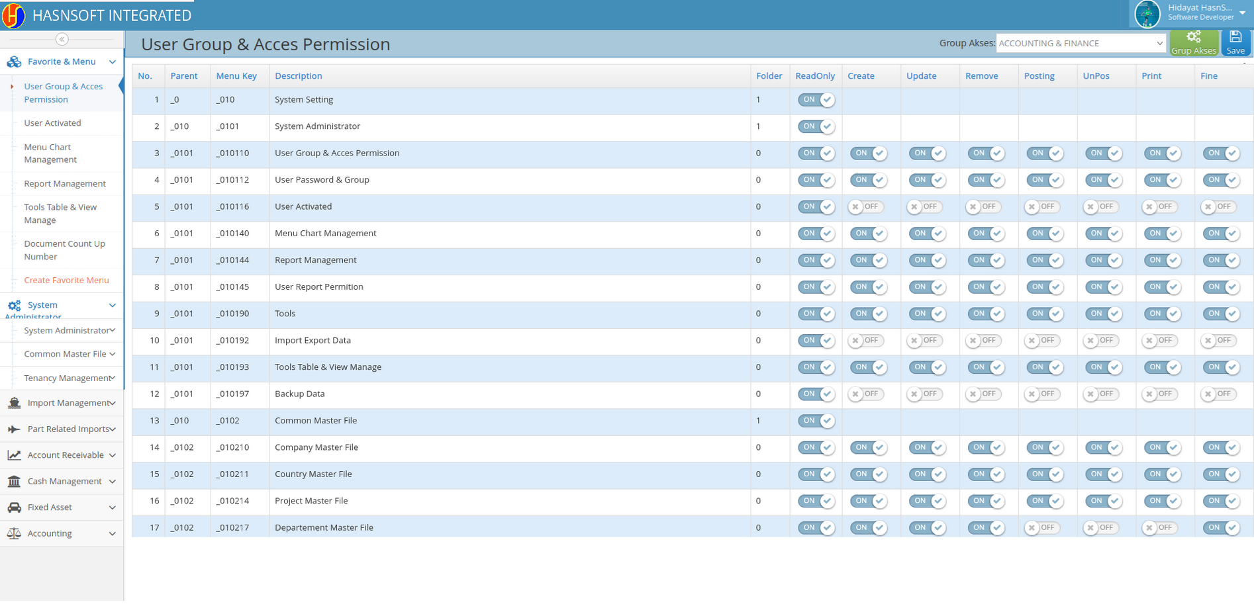Disable Print toggle for Report Management
The image size is (1254, 614).
[1162, 261]
